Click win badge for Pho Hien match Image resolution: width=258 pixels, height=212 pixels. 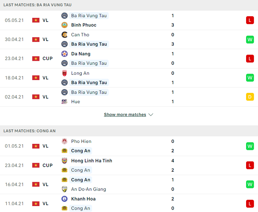coord(250,146)
